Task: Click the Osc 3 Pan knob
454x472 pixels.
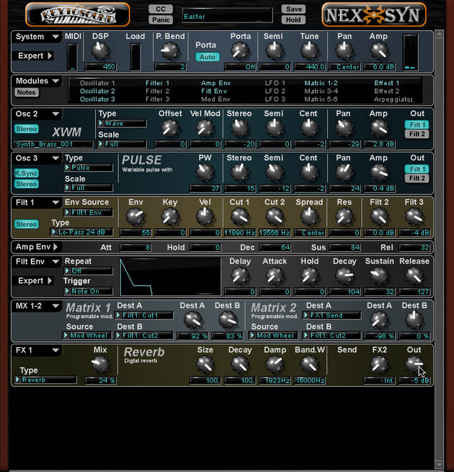Action: tap(344, 172)
